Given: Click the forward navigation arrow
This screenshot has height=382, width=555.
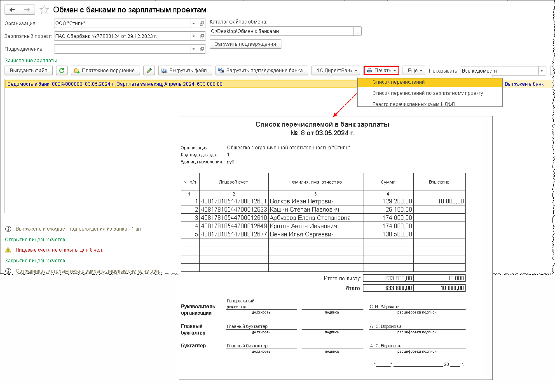Looking at the screenshot, I should click(27, 10).
